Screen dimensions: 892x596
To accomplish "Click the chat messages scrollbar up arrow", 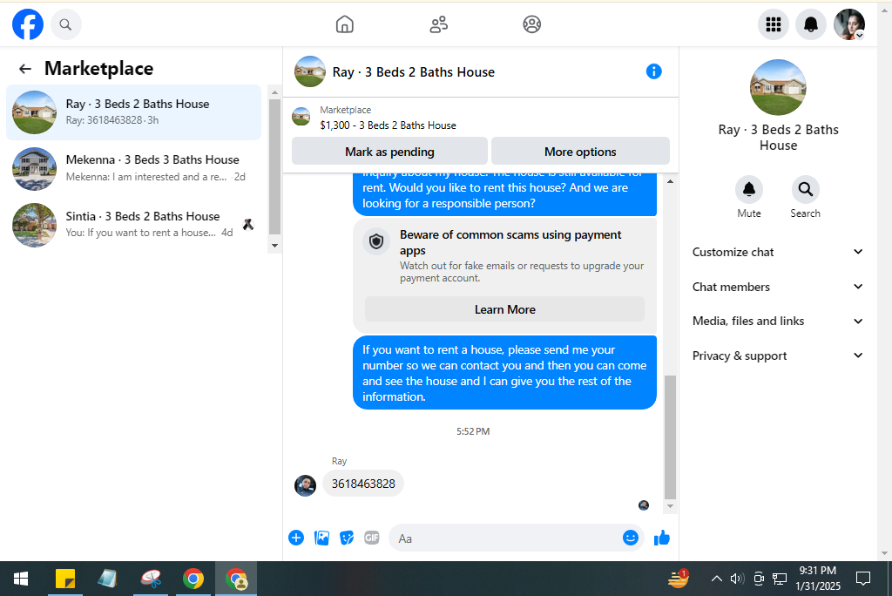I will [670, 181].
